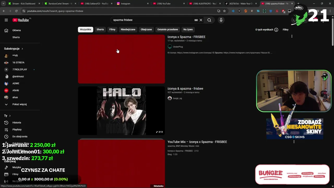
Task: Open Izonya x Spazma - FRISBEE 2:13 mix entry
Action: point(183,151)
